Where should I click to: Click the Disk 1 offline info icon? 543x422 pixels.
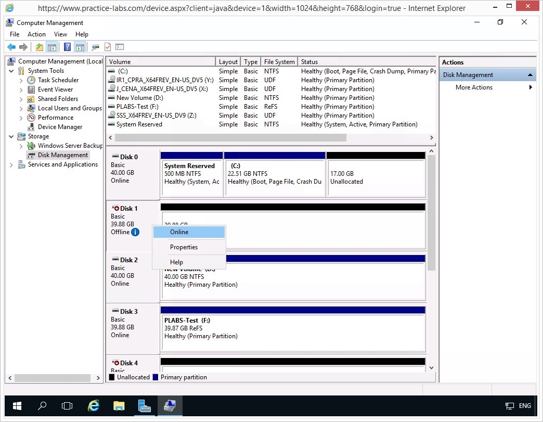pyautogui.click(x=135, y=232)
